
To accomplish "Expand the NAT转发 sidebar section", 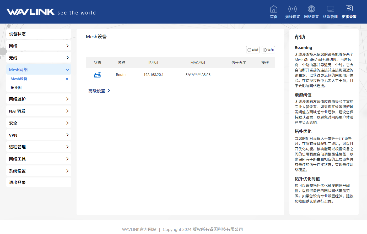I will [39, 111].
